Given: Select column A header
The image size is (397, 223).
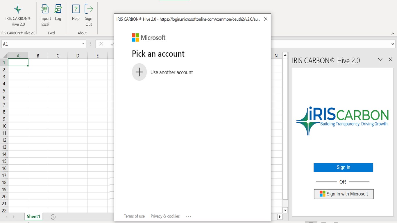Looking at the screenshot, I should [18, 56].
